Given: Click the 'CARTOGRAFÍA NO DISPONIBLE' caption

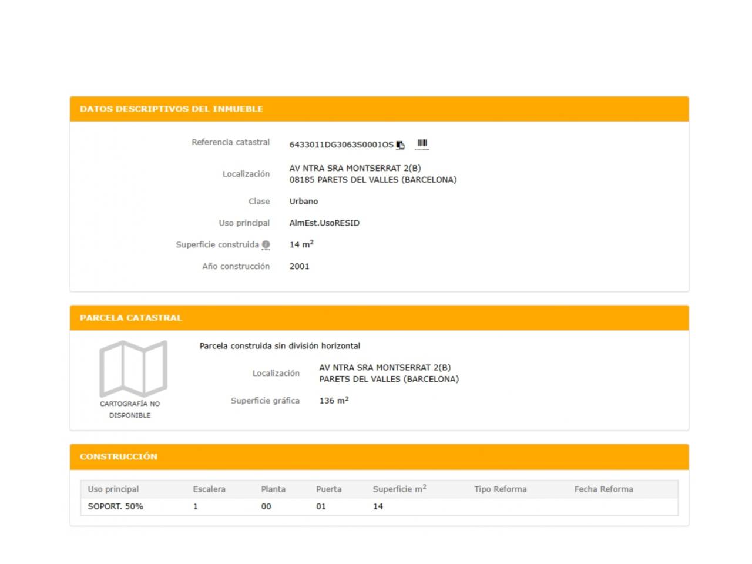Looking at the screenshot, I should coord(130,409).
